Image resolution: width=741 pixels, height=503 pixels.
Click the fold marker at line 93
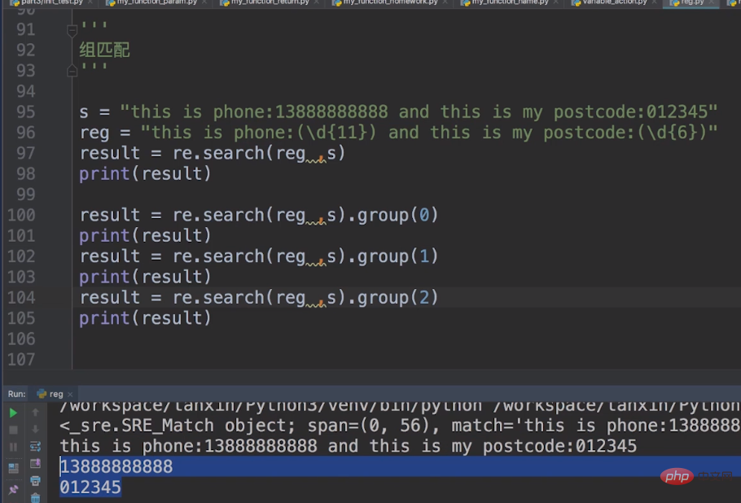pos(72,71)
